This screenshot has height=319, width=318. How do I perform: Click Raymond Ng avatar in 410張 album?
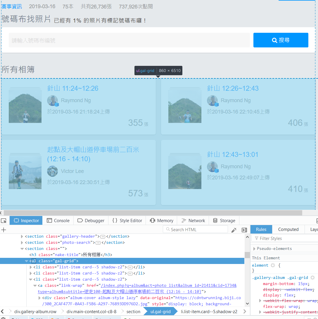(213, 167)
